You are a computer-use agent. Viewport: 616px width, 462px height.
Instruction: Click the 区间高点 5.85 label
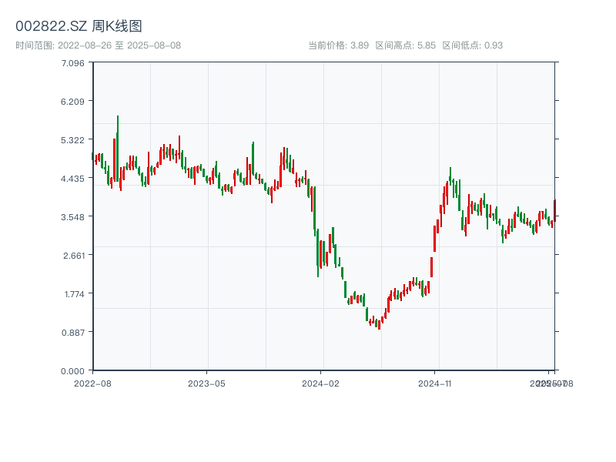(405, 45)
